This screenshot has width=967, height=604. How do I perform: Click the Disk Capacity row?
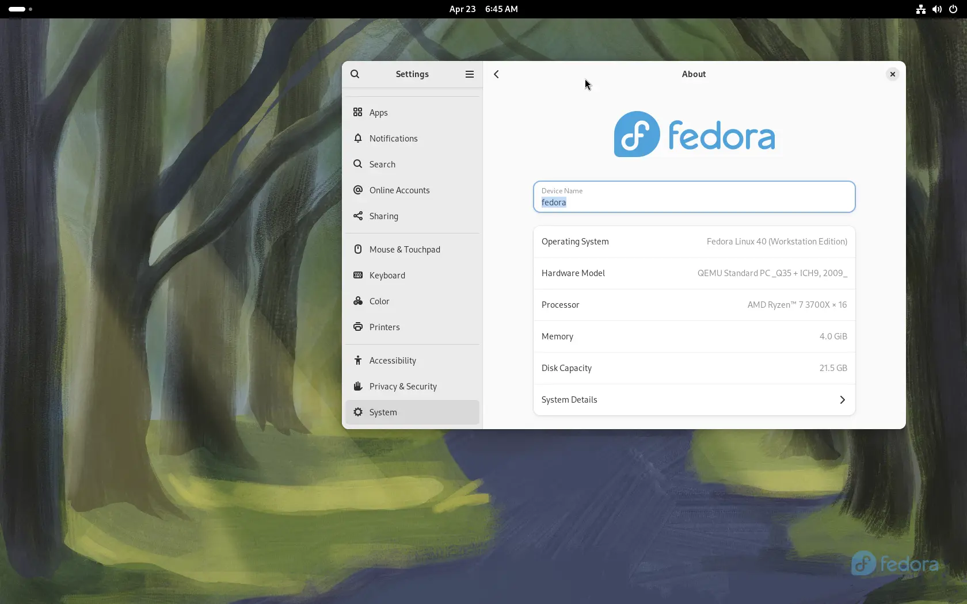694,368
